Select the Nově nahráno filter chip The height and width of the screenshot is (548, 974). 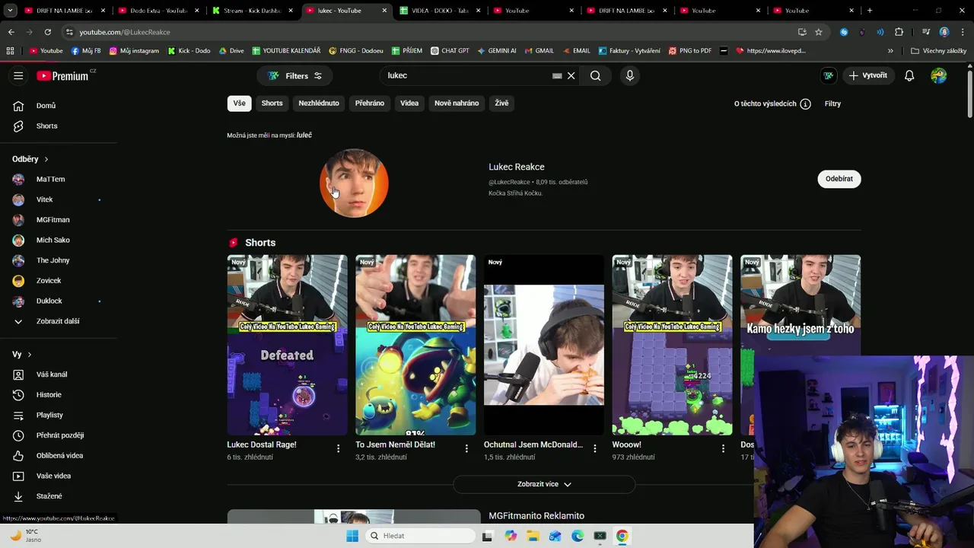coord(457,103)
